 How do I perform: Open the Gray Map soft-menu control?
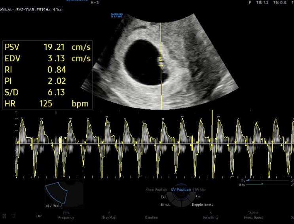coord(109,217)
